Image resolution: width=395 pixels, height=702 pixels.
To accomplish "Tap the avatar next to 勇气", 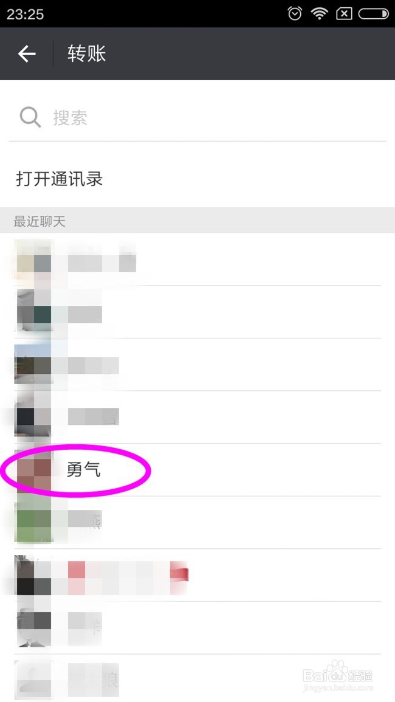I will (33, 470).
